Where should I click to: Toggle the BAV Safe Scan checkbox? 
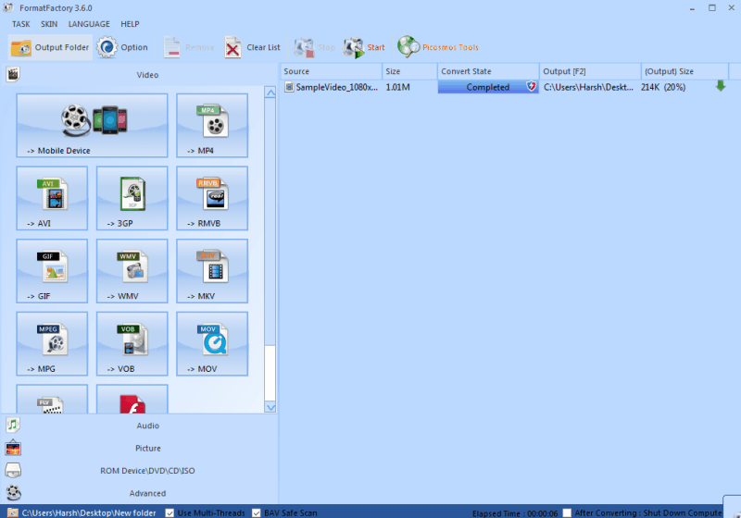(257, 512)
